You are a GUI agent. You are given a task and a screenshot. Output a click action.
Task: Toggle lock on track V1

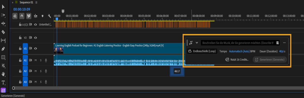pyautogui.click(x=20, y=48)
